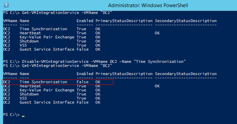Image resolution: width=237 pixels, height=124 pixels.
Task: Click VSS entry in the second table
Action: [23, 98]
